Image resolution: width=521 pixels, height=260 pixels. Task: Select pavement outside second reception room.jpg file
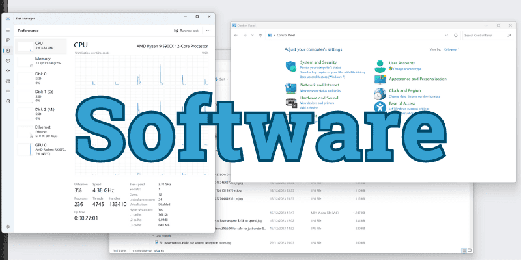196,242
